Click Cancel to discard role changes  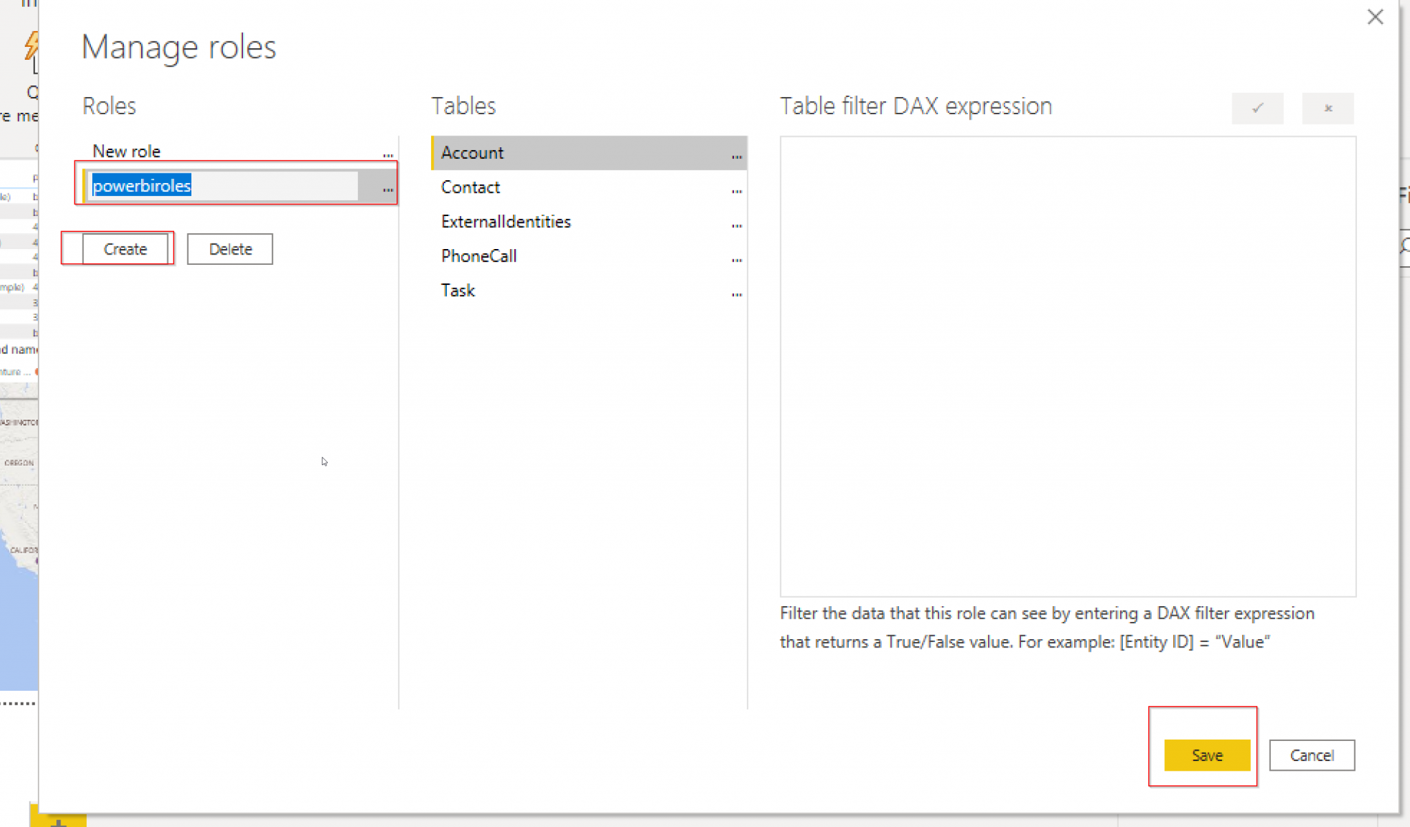pos(1312,754)
